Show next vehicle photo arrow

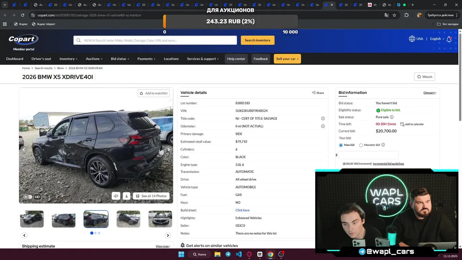[168, 149]
